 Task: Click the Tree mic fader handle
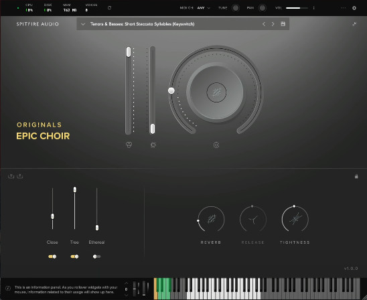[74, 190]
